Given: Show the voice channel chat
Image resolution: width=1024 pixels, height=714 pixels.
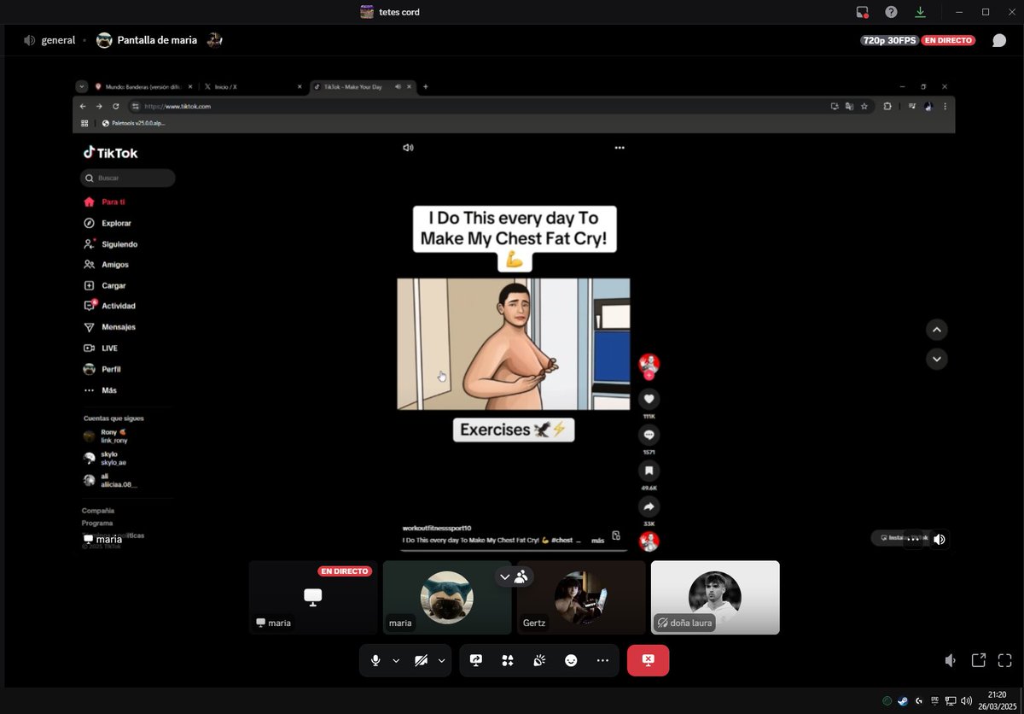Looking at the screenshot, I should [x=998, y=40].
